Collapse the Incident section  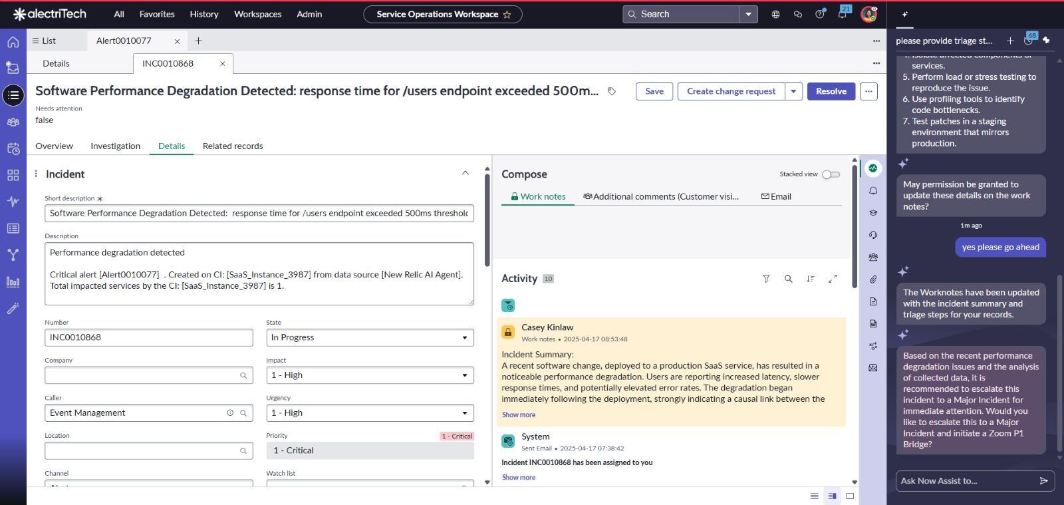click(465, 173)
